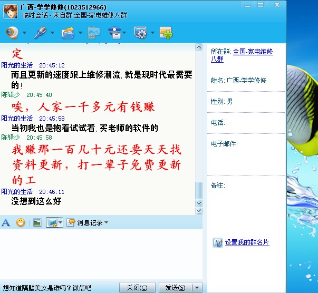318x293 pixels.
Task: Expand the report icon dropdown arrow
Action: click(124, 33)
